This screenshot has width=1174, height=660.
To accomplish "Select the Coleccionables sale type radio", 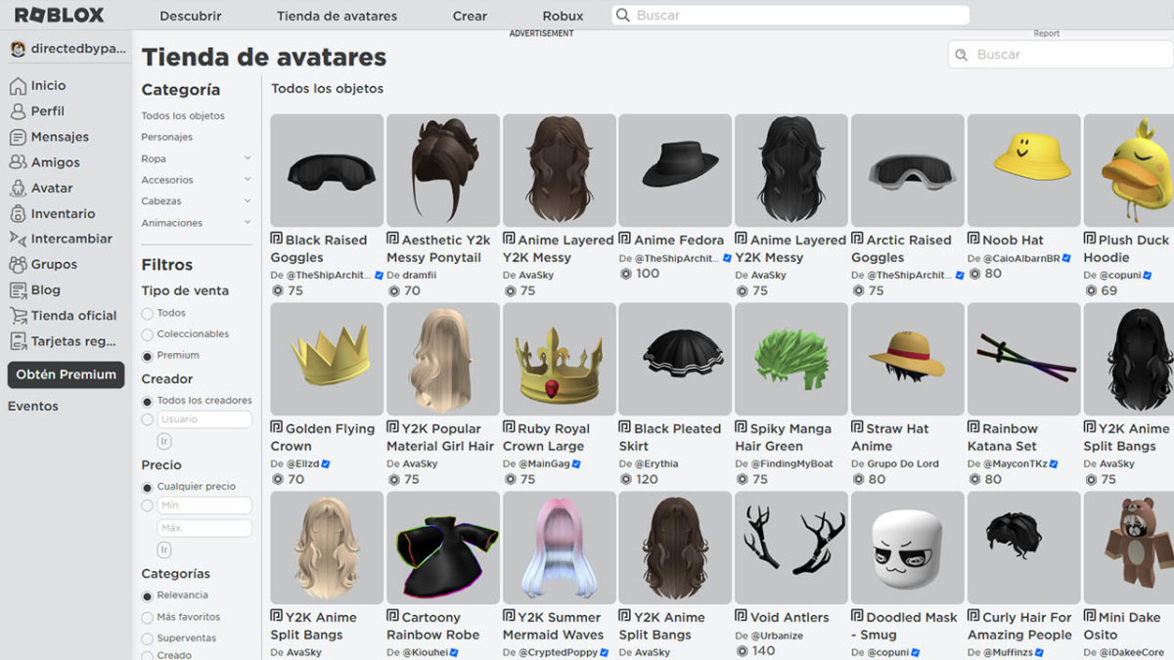I will [x=148, y=334].
